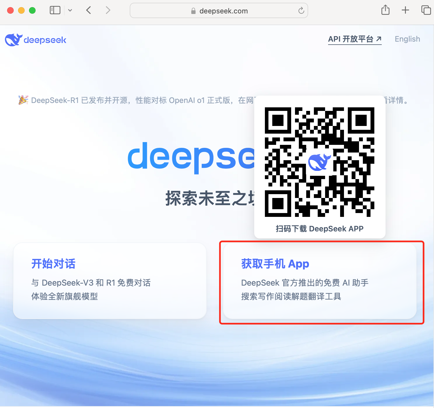
Task: Open the sidebar options dropdown chevron
Action: 70,10
